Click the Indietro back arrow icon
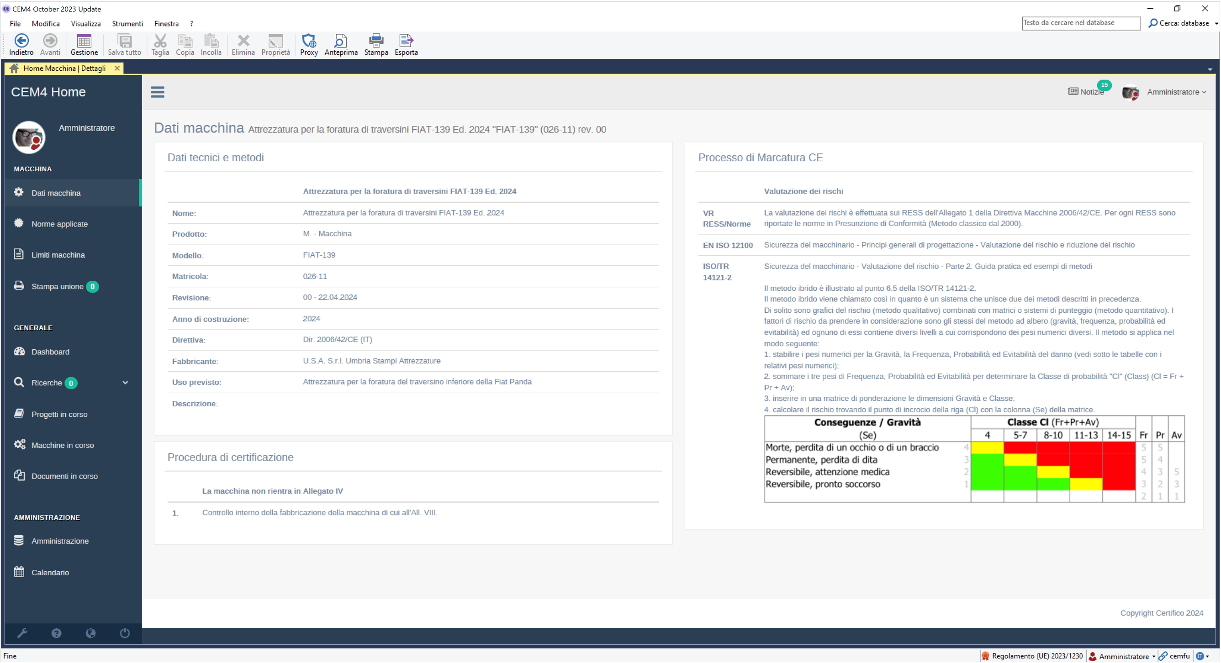The width and height of the screenshot is (1221, 663). tap(21, 41)
